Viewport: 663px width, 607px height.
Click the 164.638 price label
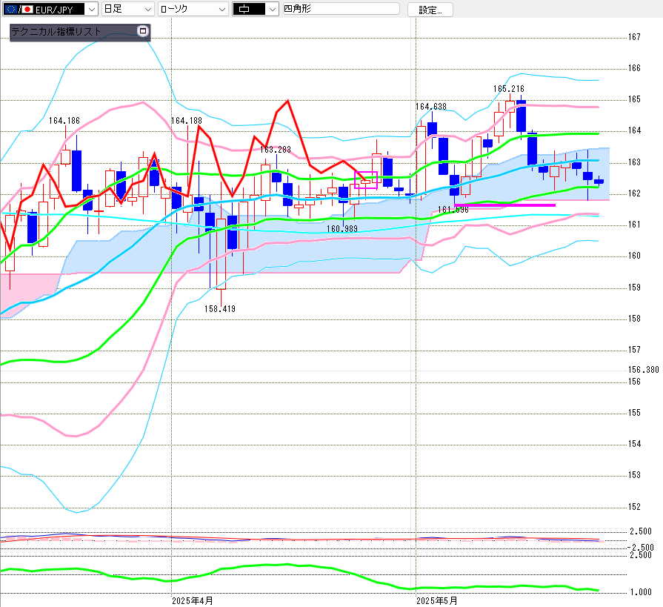pos(431,107)
